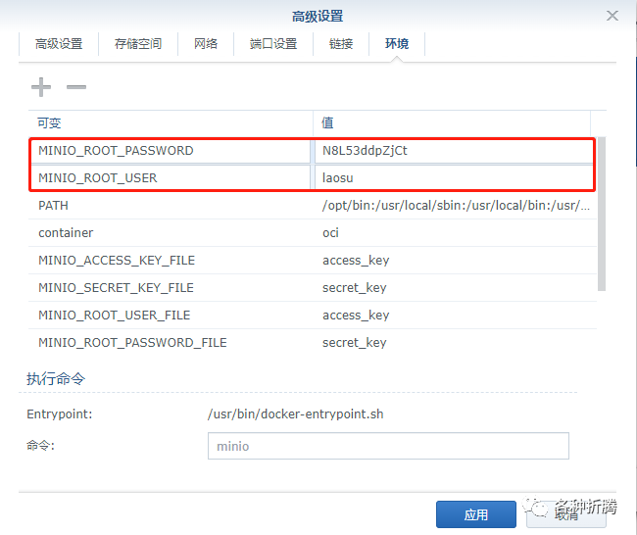637x535 pixels.
Task: Edit the MINIO_ROOT_USER variable name field
Action: tap(171, 178)
